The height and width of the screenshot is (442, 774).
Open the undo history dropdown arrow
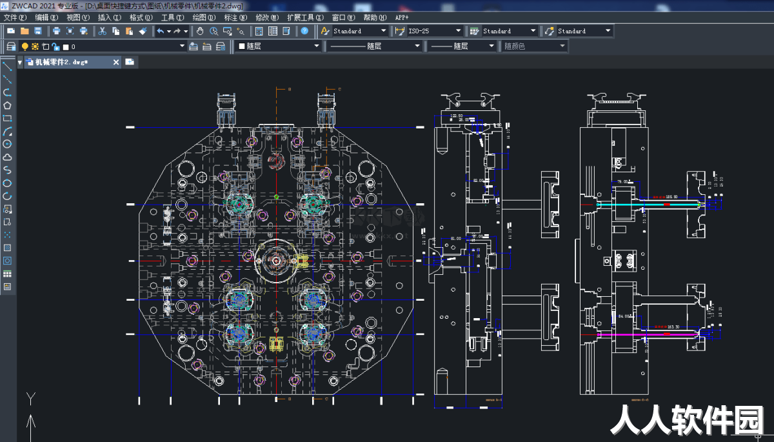168,31
